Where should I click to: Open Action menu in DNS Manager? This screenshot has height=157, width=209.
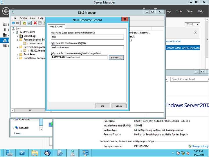23,18
